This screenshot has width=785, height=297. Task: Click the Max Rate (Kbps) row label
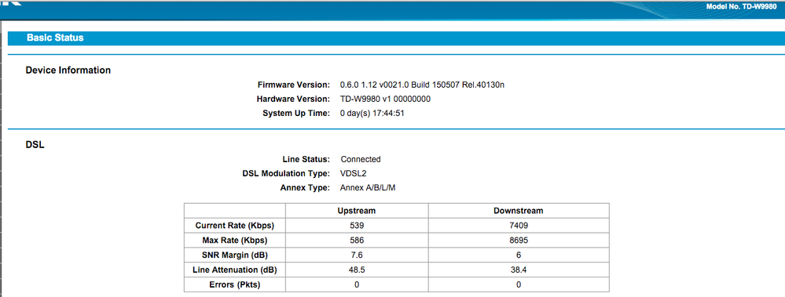235,240
